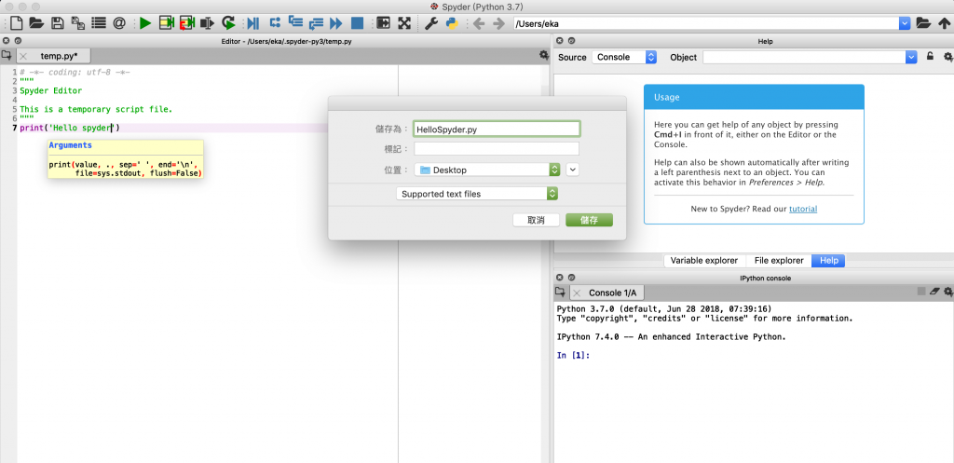Browse for a working directory folder icon
Screen dimensions: 954x463
pyautogui.click(x=923, y=23)
